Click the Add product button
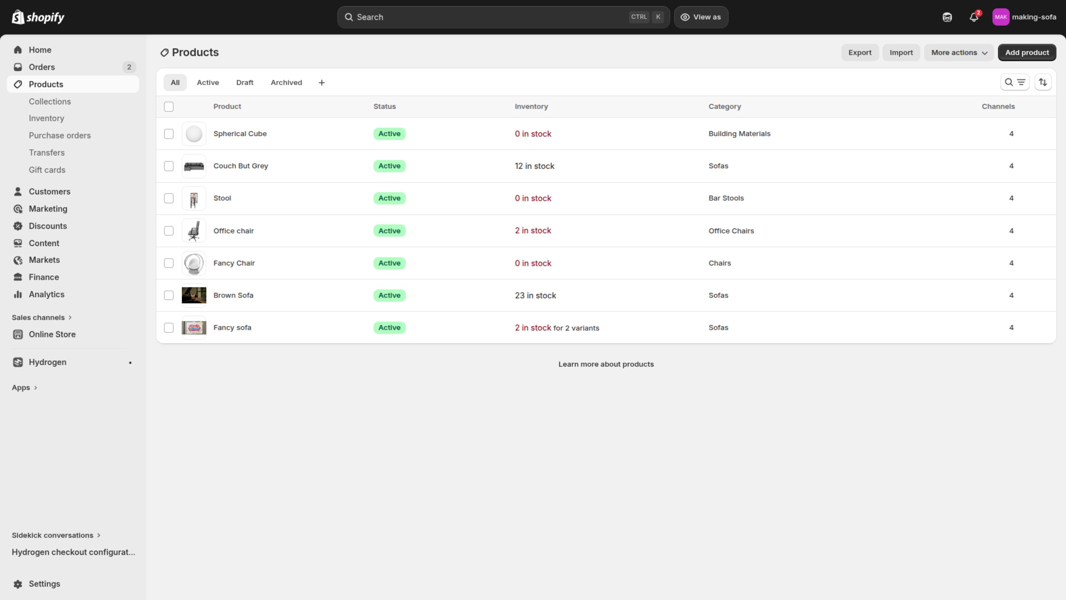 coord(1027,53)
